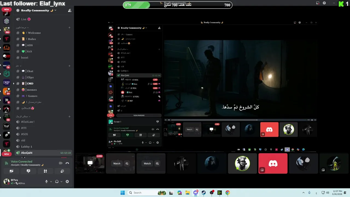Expand microphone input options arrow
The height and width of the screenshot is (197, 350).
(51, 181)
